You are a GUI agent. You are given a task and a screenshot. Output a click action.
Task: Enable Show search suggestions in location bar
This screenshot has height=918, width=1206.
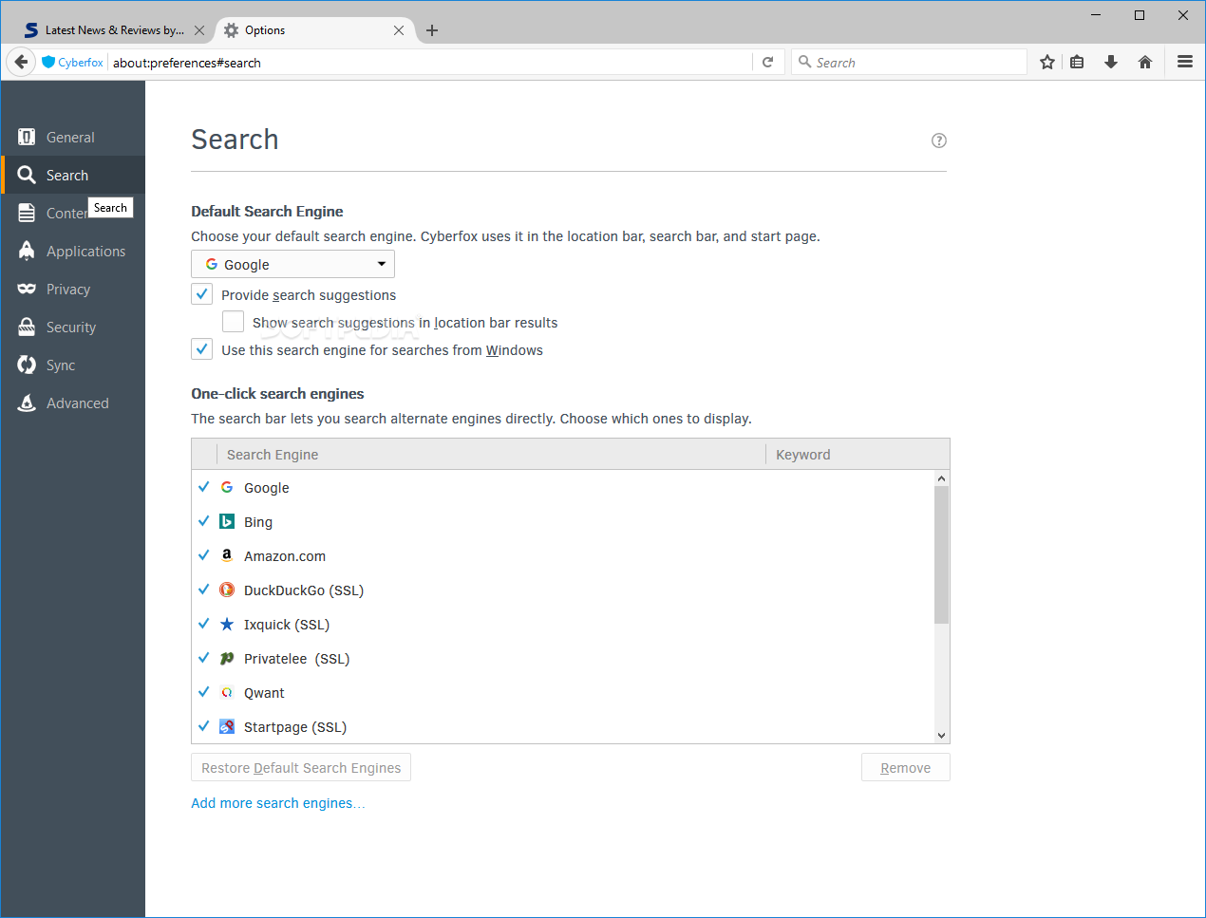(233, 322)
